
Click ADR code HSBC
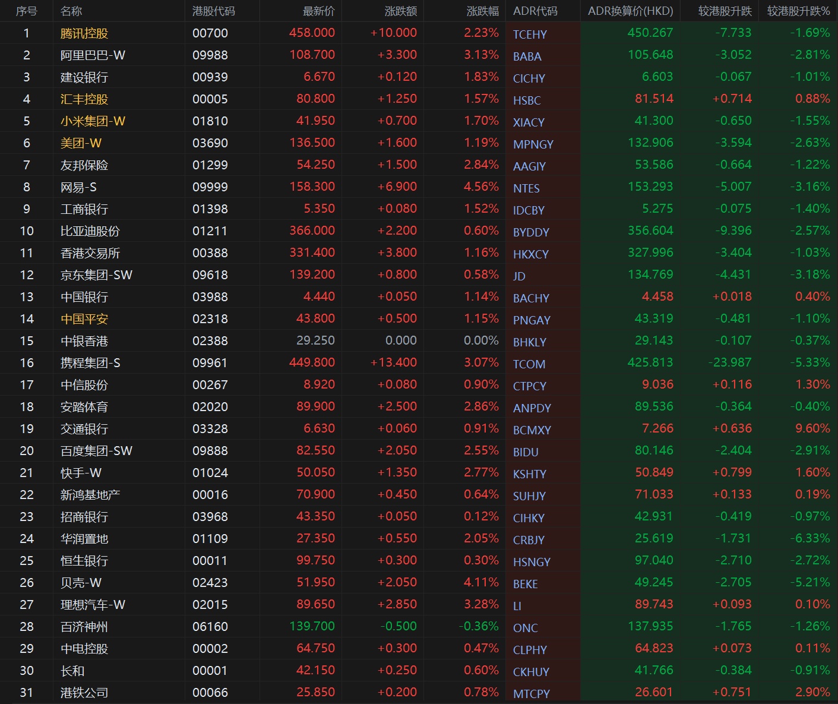point(527,100)
